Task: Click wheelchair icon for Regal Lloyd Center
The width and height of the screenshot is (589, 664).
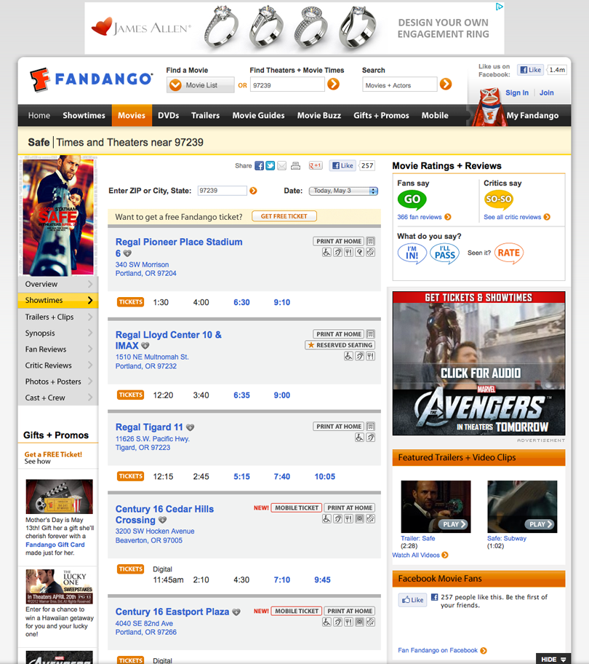Action: click(348, 356)
